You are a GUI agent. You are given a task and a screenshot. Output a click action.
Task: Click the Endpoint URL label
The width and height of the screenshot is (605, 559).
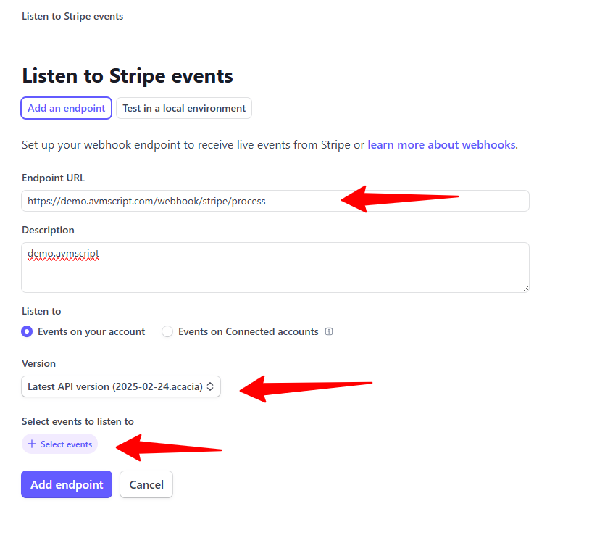pyautogui.click(x=54, y=178)
